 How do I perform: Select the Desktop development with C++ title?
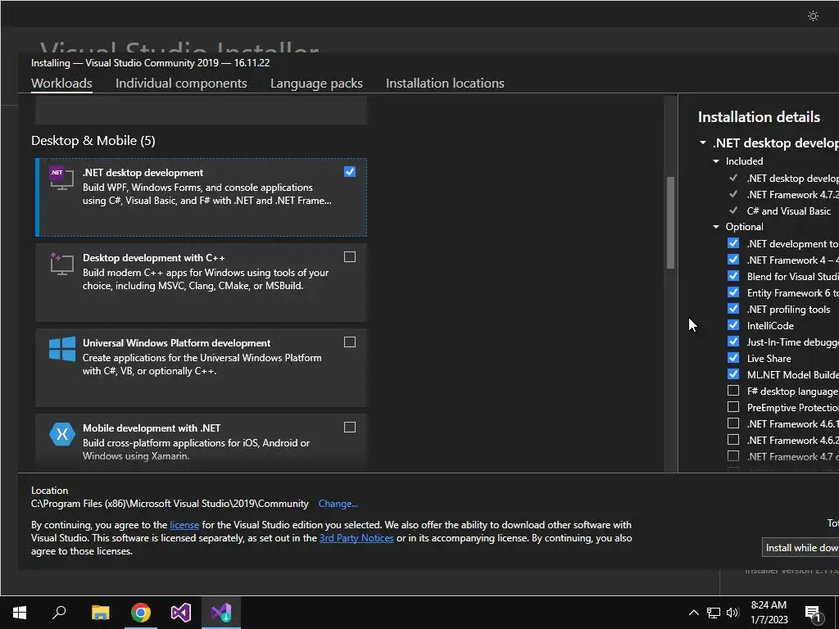(x=153, y=258)
